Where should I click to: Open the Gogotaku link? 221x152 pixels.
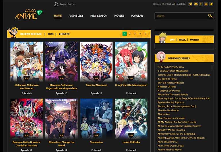(181, 4)
